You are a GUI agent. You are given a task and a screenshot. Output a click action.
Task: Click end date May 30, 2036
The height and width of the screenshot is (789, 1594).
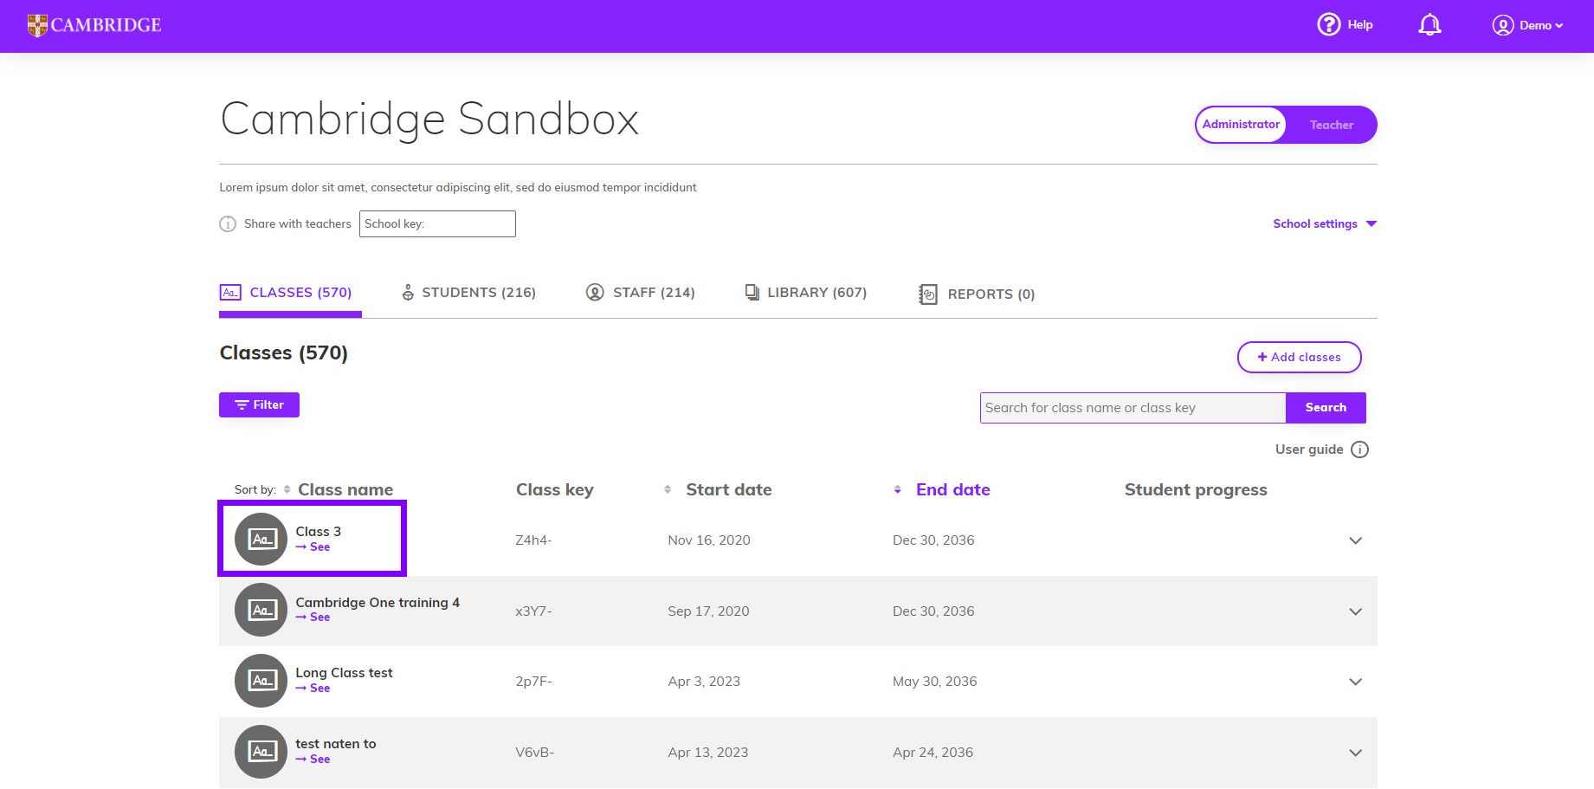[x=934, y=682]
